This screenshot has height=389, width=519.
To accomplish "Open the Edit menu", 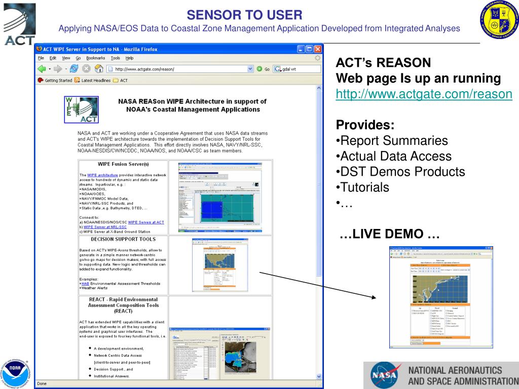I will 53,58.
